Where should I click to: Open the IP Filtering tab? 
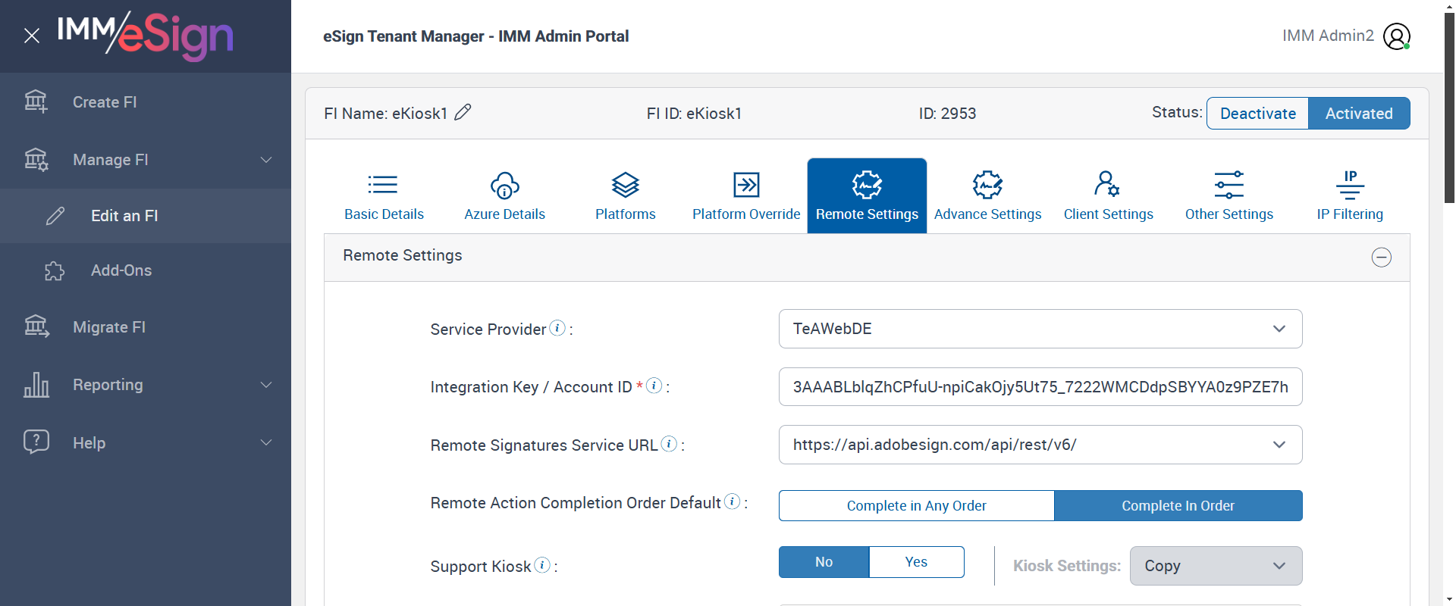[x=1350, y=195]
